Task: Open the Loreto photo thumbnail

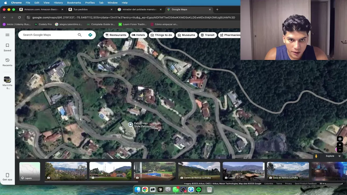Action: pos(243,171)
